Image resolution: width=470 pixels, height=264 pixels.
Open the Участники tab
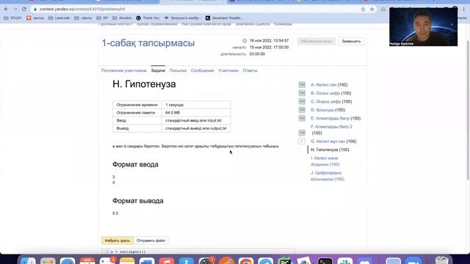click(228, 70)
